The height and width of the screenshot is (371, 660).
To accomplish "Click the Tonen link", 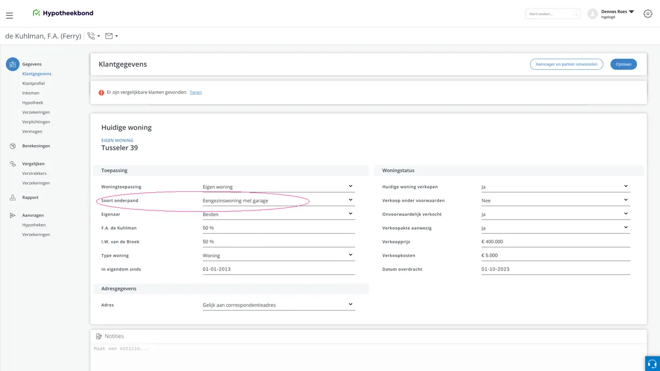I will [196, 92].
